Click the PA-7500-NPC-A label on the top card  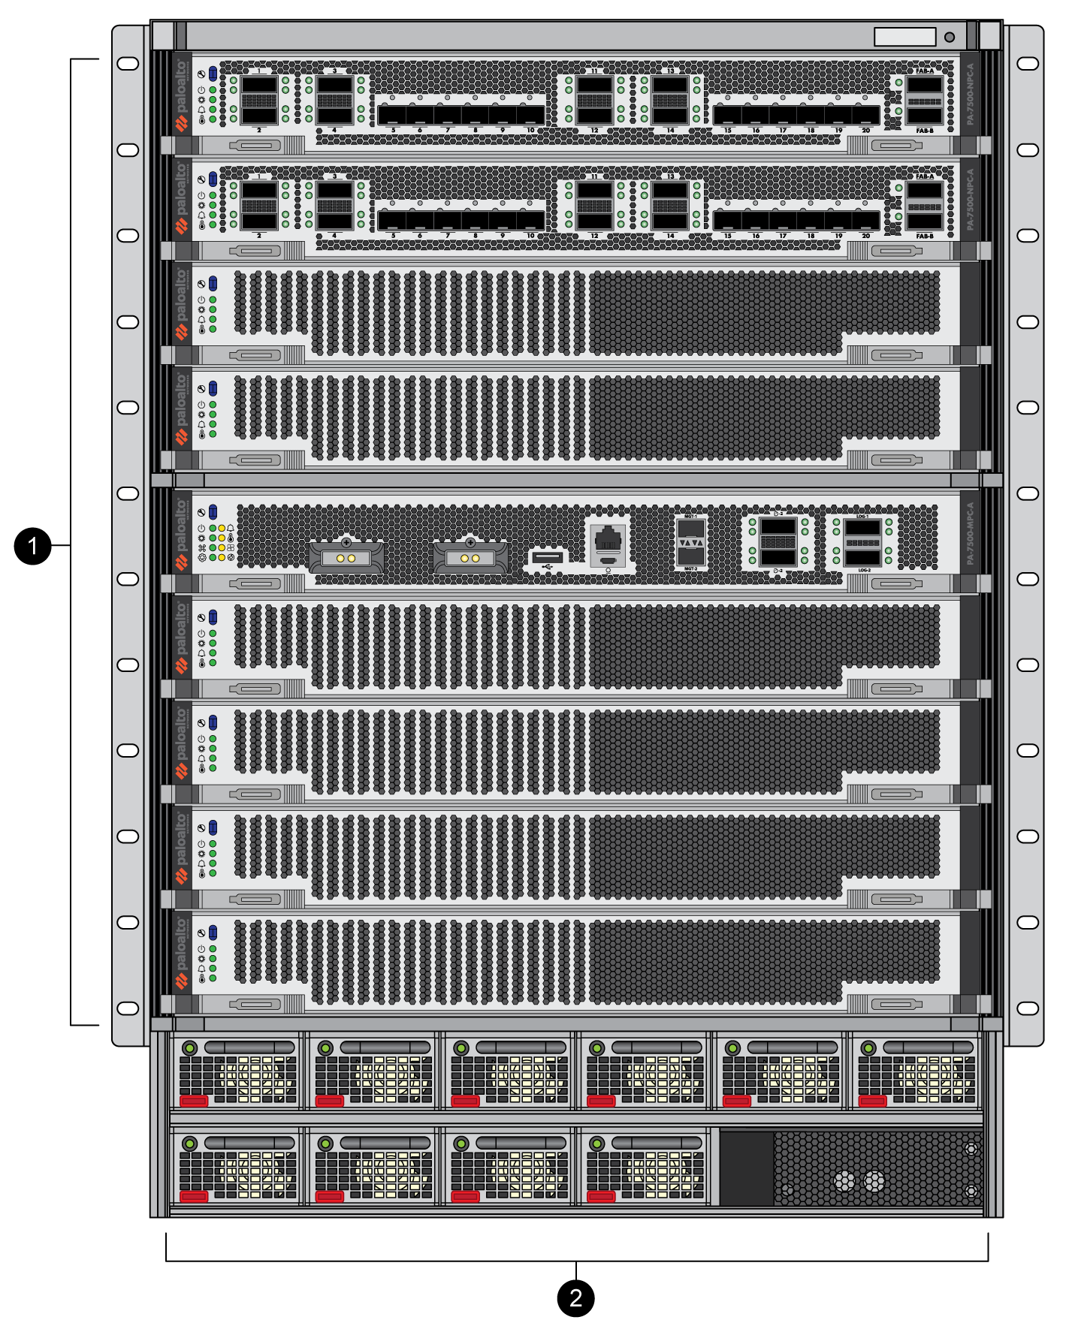coord(970,94)
